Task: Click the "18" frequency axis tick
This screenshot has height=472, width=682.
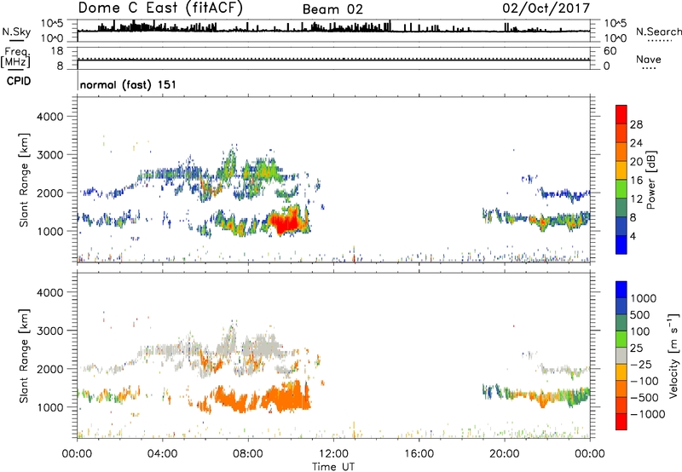Action: pyautogui.click(x=57, y=51)
